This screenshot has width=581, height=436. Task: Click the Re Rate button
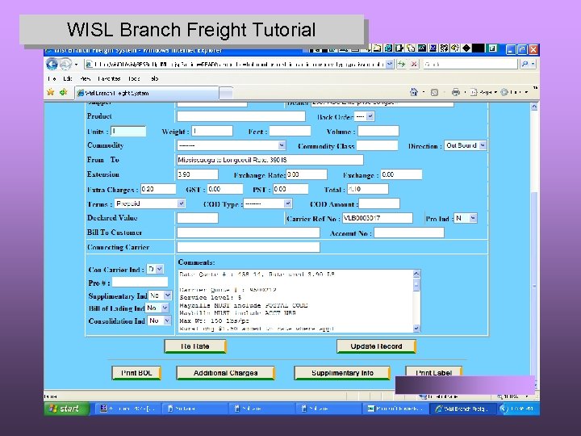tap(195, 346)
